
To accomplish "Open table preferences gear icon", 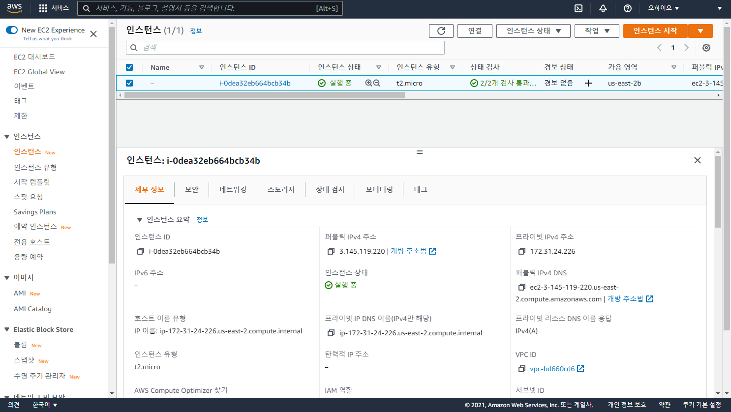I will 706,48.
